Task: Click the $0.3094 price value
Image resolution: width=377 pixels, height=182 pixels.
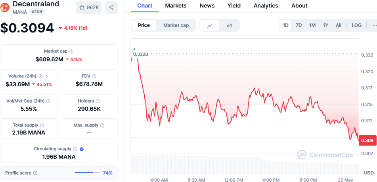Action: tap(27, 28)
